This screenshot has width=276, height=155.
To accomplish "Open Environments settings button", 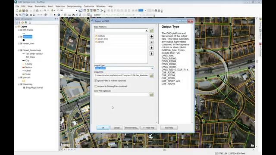I will click(x=132, y=128).
